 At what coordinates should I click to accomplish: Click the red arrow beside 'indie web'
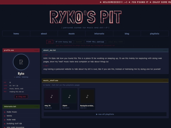click(x=5, y=120)
